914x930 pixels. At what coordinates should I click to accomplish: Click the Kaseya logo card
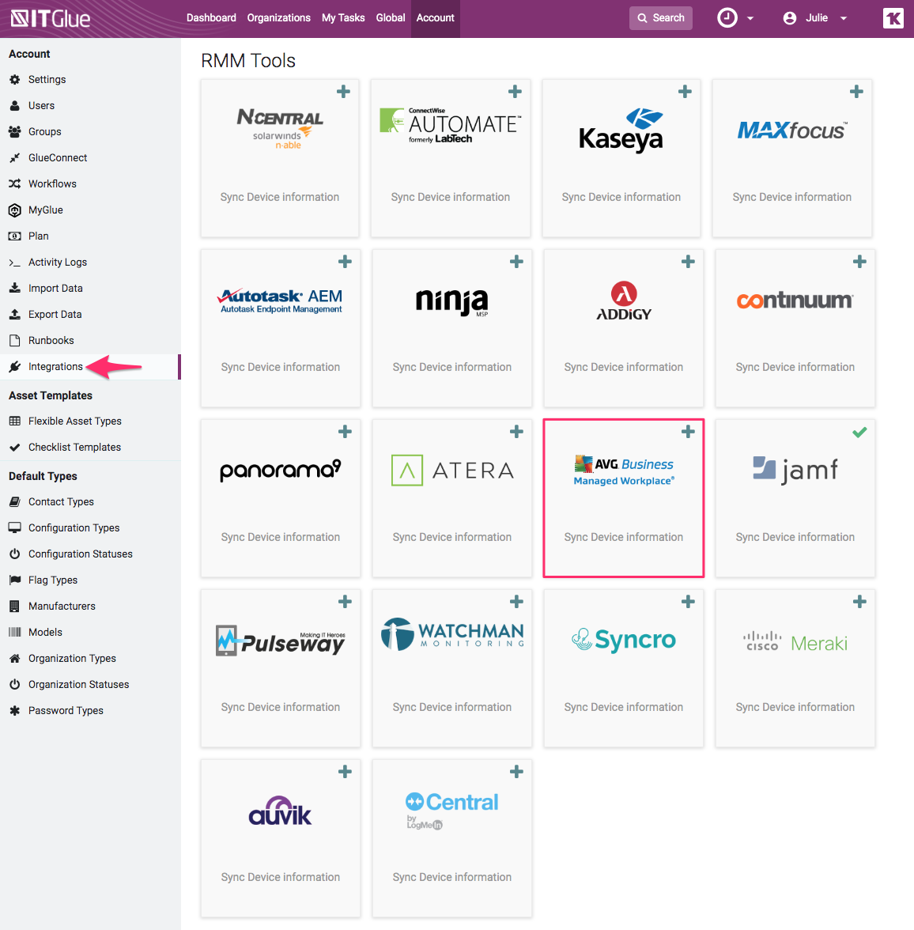click(x=621, y=158)
